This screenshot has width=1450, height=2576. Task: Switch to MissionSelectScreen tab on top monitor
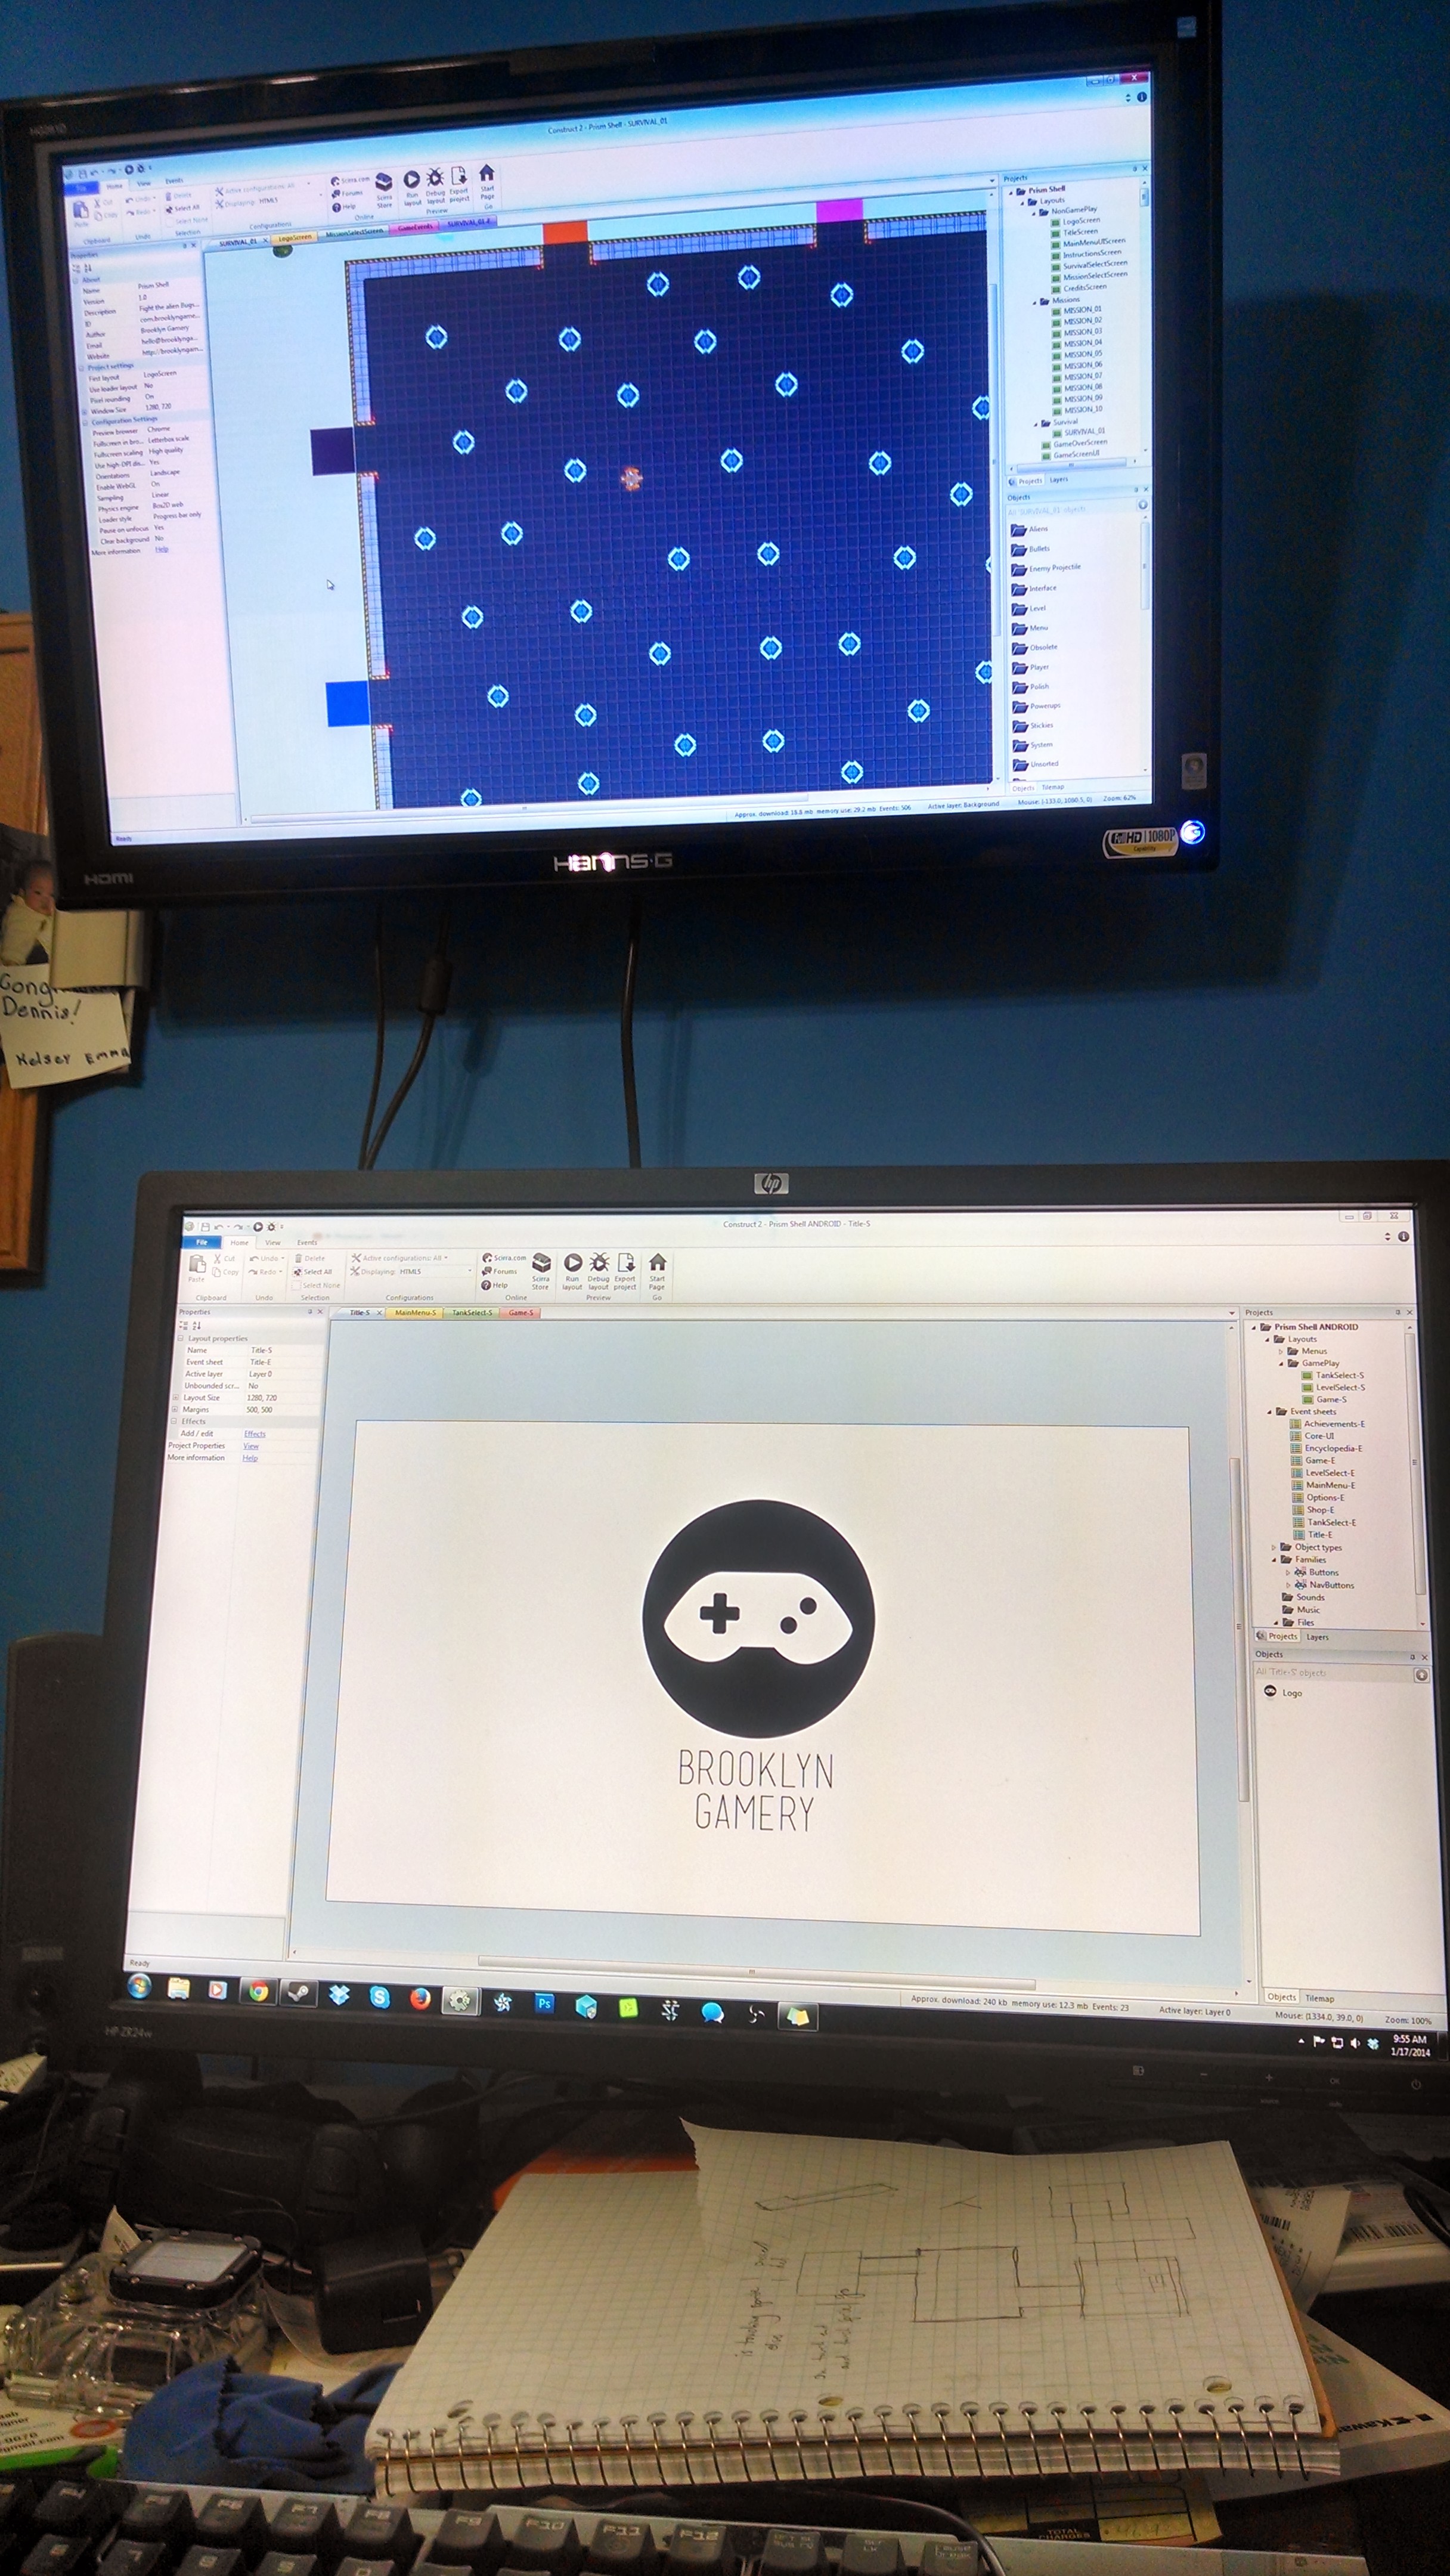[x=354, y=233]
